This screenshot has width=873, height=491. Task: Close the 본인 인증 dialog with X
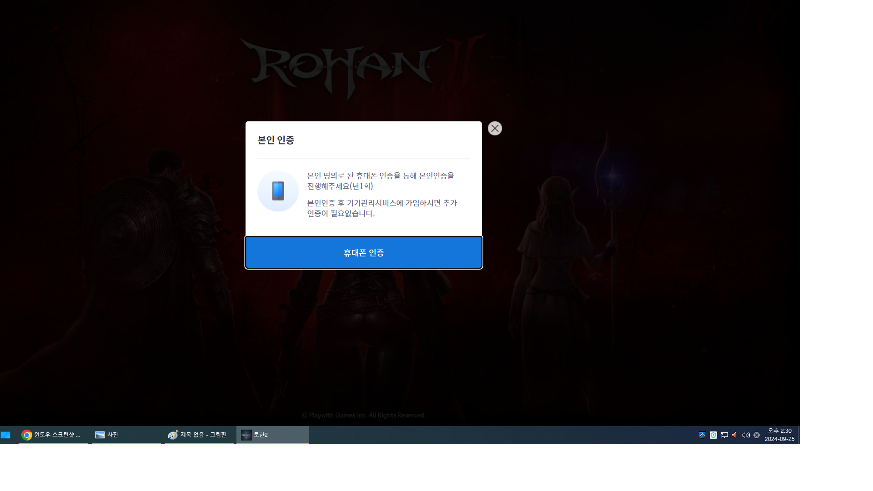pyautogui.click(x=495, y=128)
